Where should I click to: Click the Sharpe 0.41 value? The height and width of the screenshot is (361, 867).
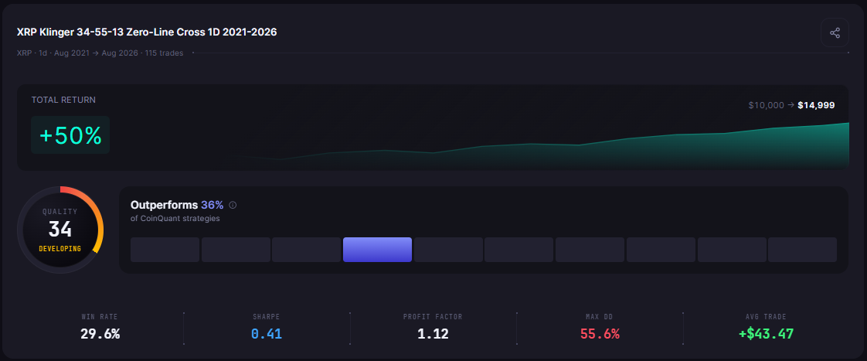(267, 334)
